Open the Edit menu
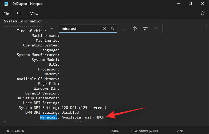209x134 pixels. (19, 14)
